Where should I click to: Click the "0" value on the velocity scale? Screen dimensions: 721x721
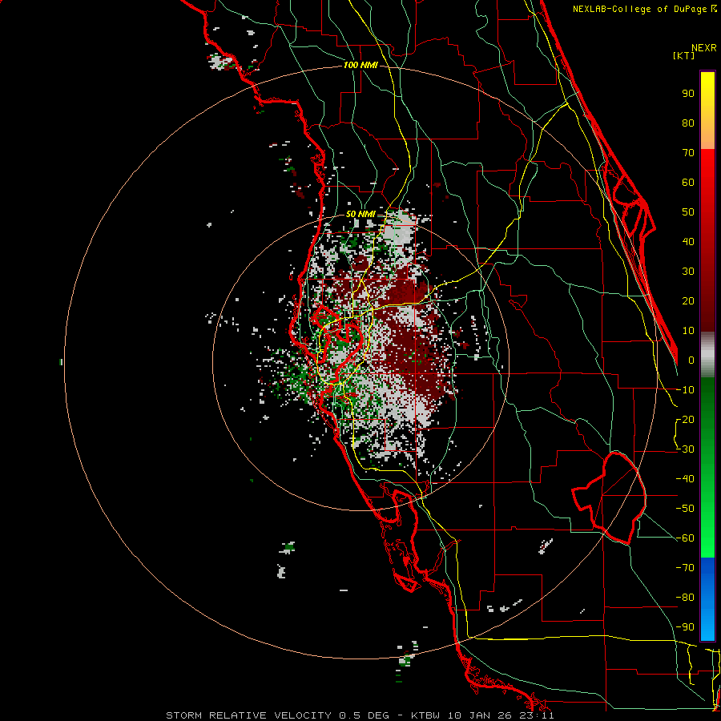691,360
